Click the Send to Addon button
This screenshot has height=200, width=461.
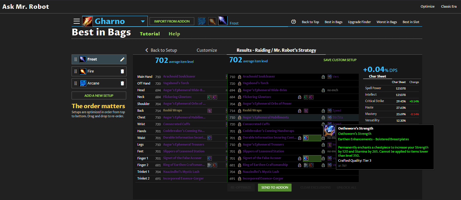[275, 187]
